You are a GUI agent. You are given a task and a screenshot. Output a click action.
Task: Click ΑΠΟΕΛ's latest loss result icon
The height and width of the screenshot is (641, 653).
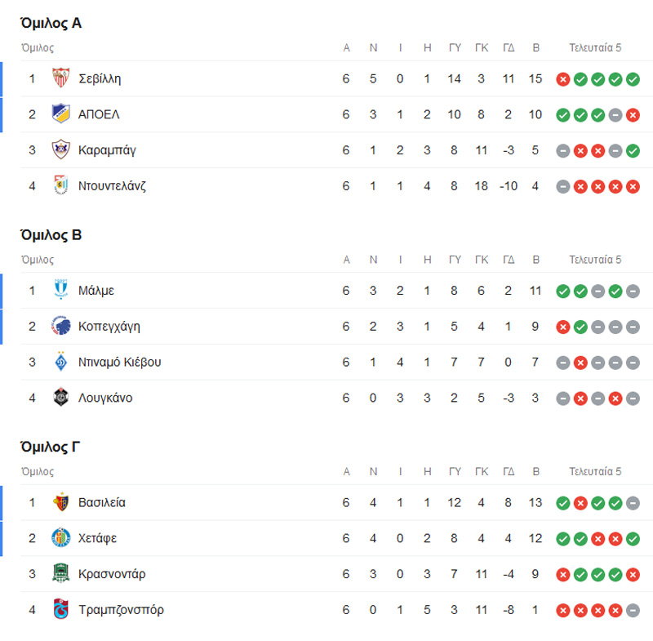633,115
